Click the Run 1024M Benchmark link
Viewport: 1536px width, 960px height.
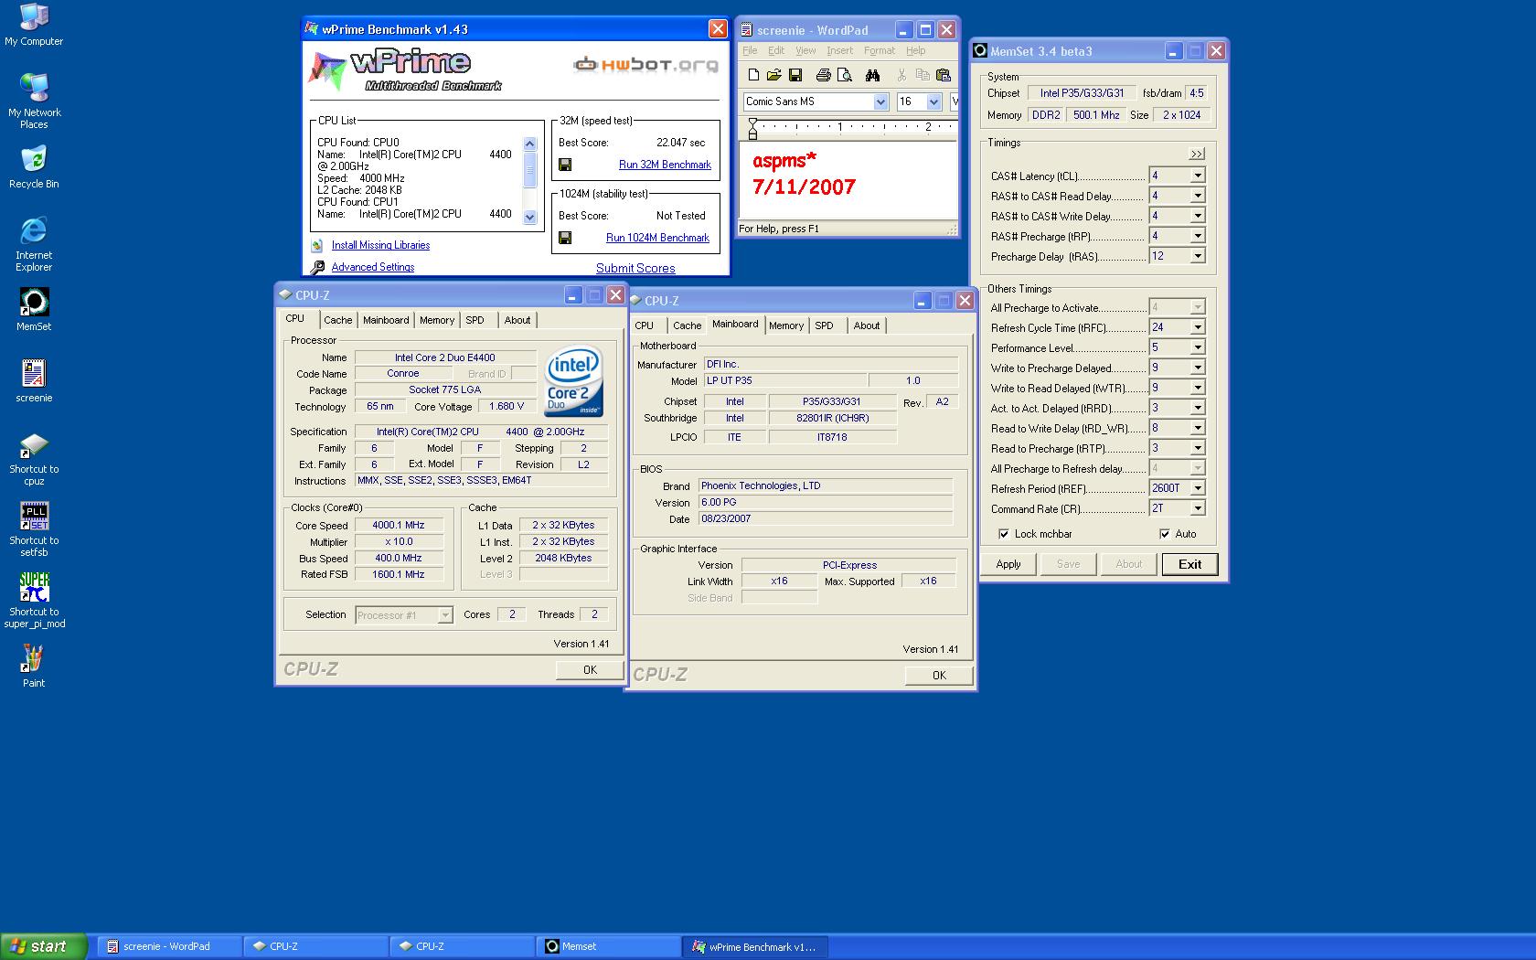pyautogui.click(x=657, y=238)
